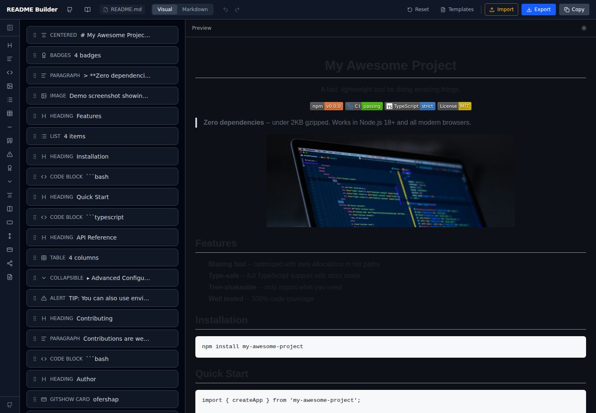Open the README.md file name field

click(x=123, y=9)
